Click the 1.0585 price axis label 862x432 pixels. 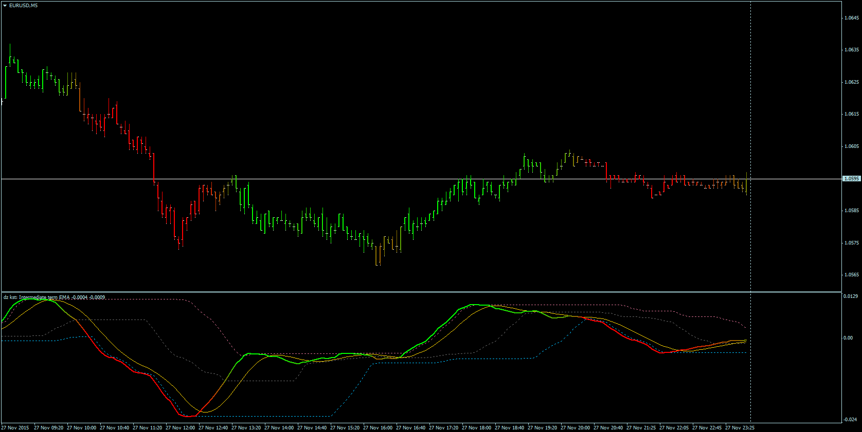pos(852,211)
